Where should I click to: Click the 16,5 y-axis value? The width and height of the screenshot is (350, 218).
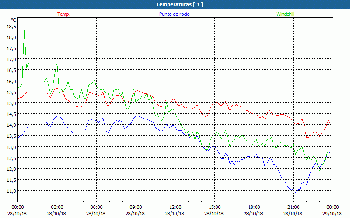tap(12, 70)
